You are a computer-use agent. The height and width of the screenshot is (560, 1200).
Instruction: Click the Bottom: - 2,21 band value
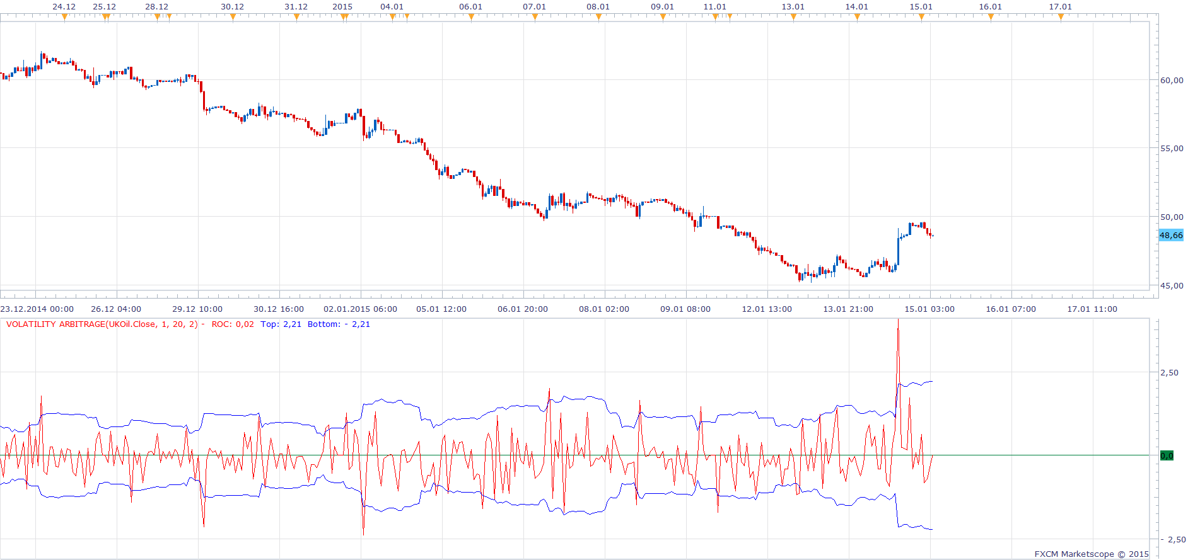[339, 324]
